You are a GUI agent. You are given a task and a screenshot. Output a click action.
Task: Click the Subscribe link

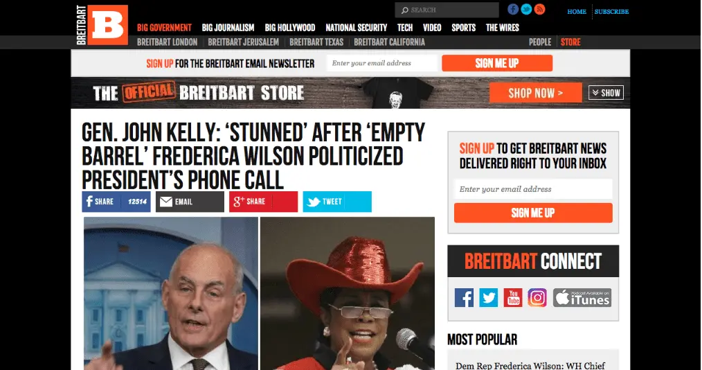(611, 12)
